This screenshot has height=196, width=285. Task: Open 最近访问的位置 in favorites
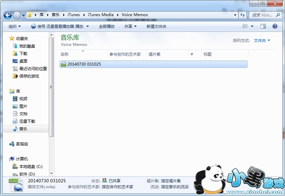tap(33, 69)
